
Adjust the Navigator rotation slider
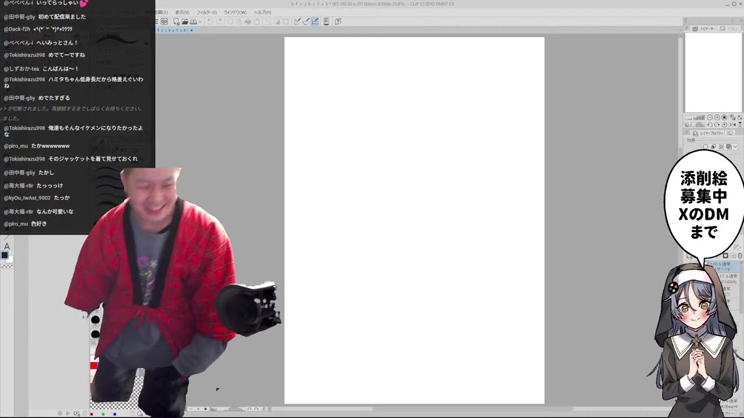click(x=695, y=125)
